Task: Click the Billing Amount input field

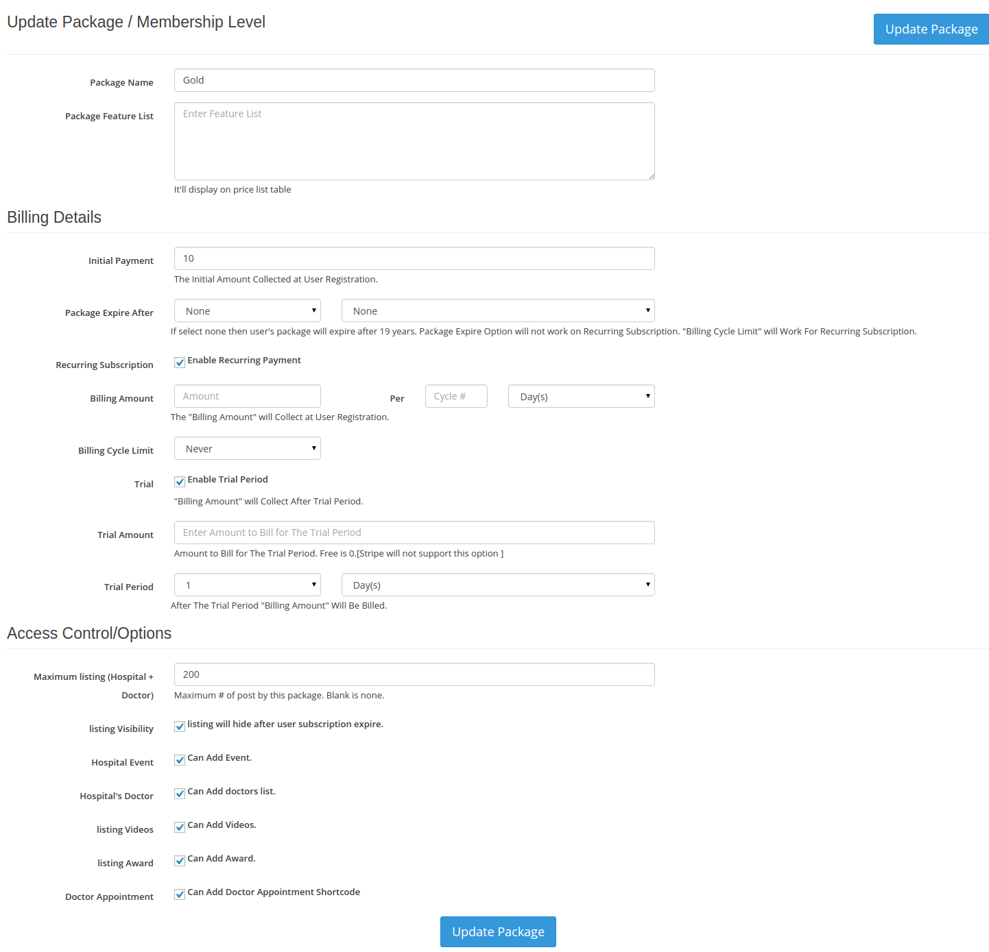Action: 248,396
